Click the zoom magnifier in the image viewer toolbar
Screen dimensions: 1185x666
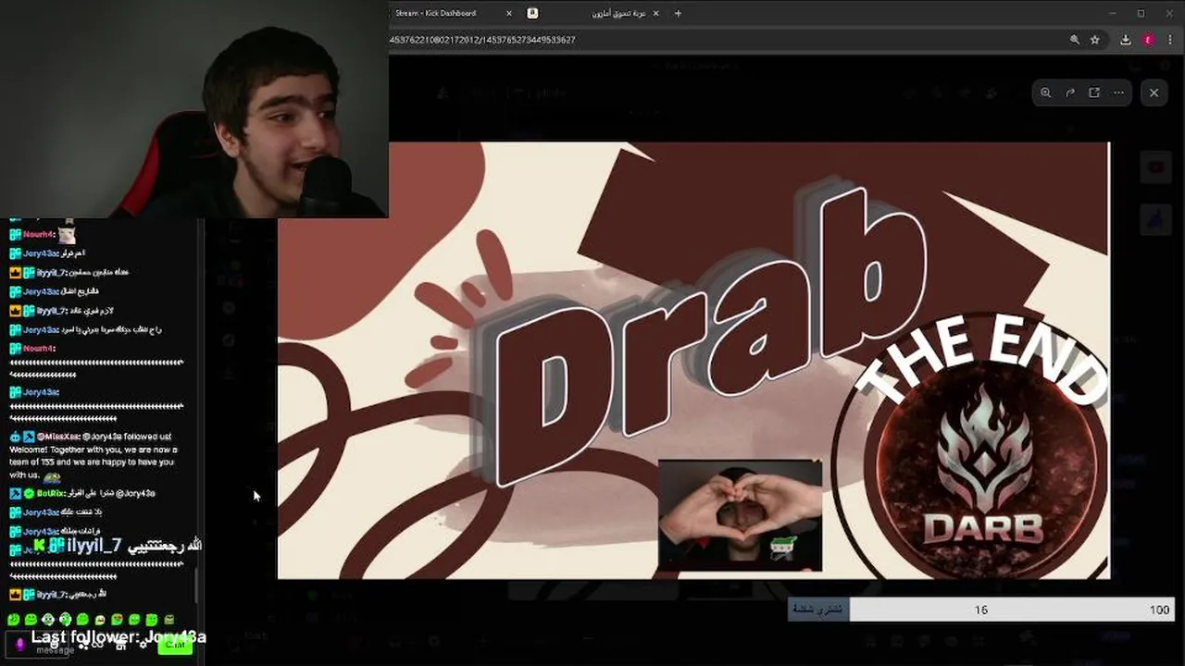(x=1045, y=92)
